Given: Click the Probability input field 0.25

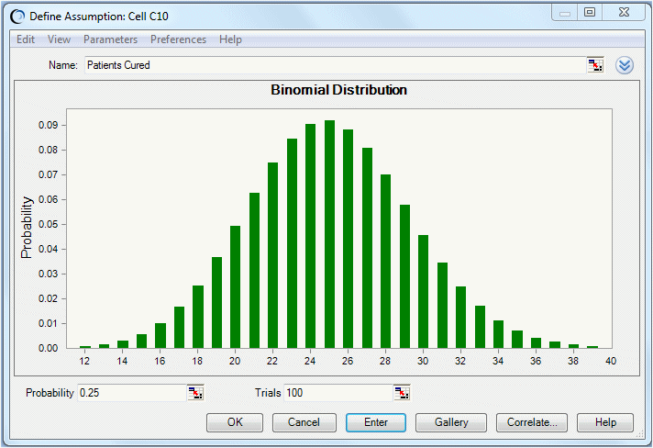Looking at the screenshot, I should click(131, 393).
